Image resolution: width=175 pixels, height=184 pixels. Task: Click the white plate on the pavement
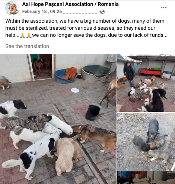(x=75, y=90)
